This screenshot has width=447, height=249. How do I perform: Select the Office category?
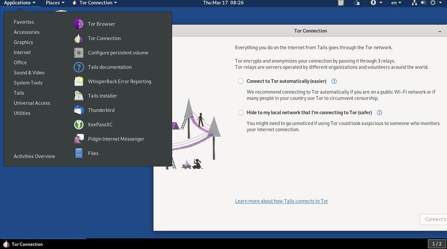point(20,63)
